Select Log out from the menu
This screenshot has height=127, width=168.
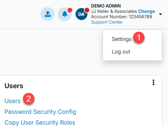click(x=121, y=52)
